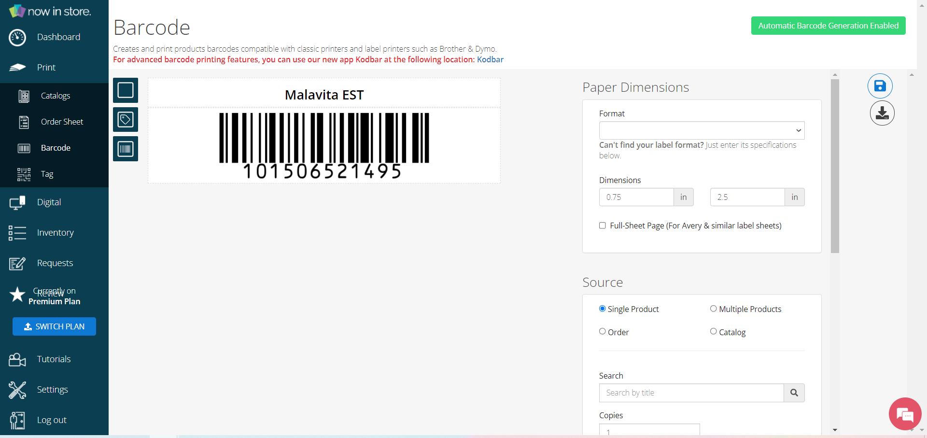Click the Inventory list icon
Viewport: 927px width, 438px height.
click(17, 233)
